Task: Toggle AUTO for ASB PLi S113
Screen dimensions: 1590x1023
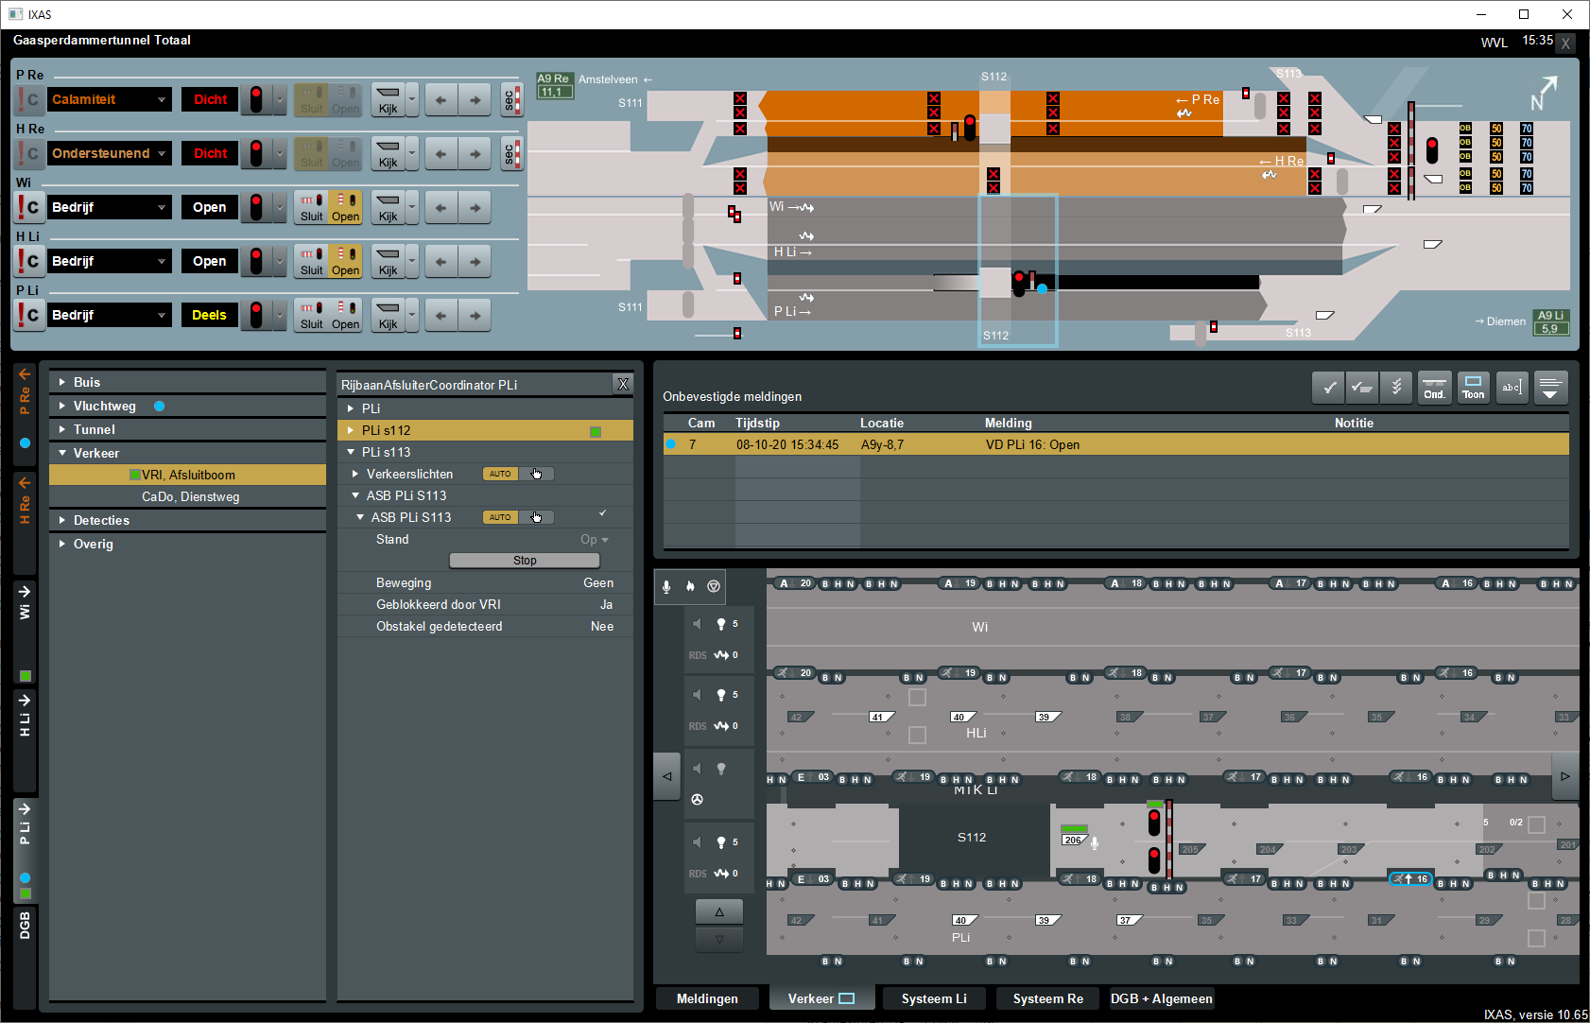Action: pyautogui.click(x=500, y=517)
